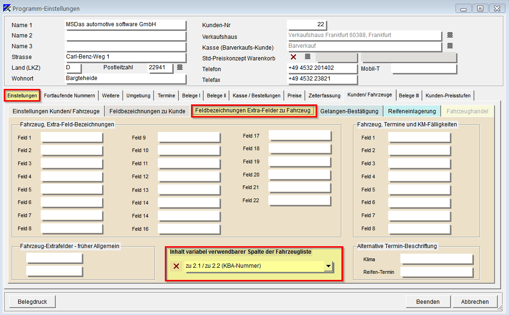
Task: Click the Strasse field Carl-Benz-Weg 1
Action: click(125, 57)
